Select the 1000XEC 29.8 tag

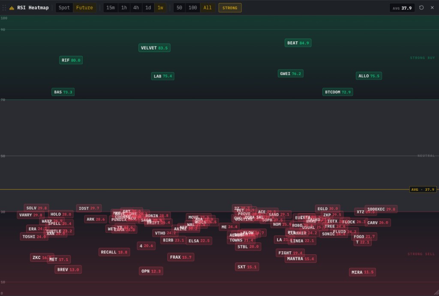(x=381, y=209)
